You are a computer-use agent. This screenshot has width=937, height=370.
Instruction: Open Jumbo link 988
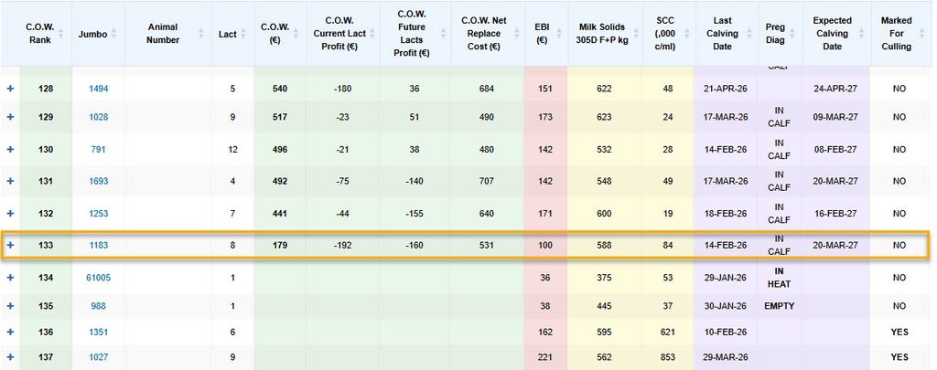tap(99, 305)
